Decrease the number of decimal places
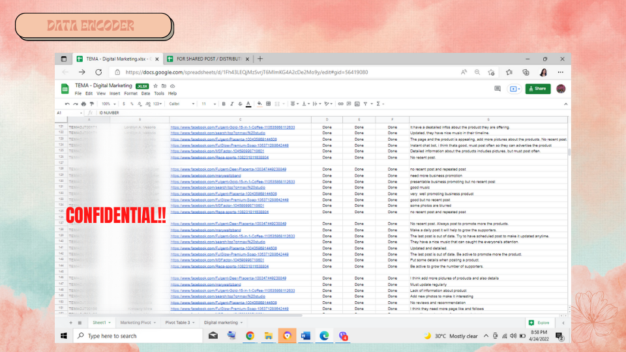 [140, 104]
